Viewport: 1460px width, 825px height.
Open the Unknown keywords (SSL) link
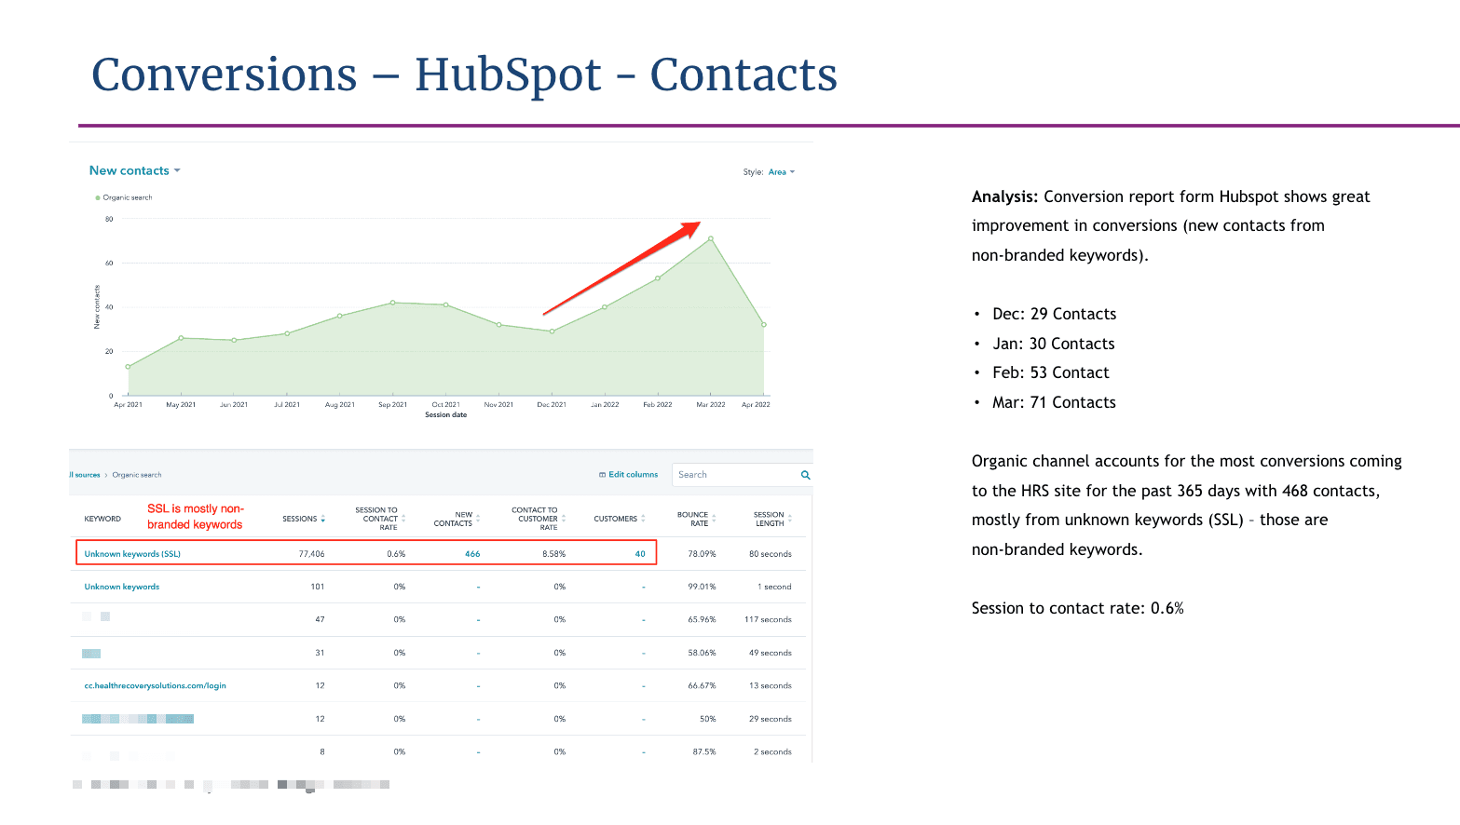tap(132, 554)
